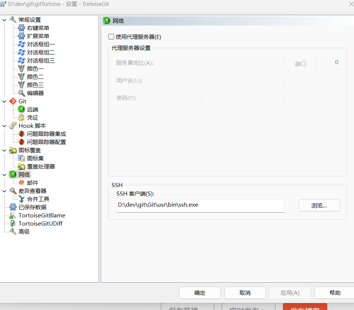This screenshot has width=354, height=310.
Task: Click the globe icon beside 网络 in tree
Action: 13,174
